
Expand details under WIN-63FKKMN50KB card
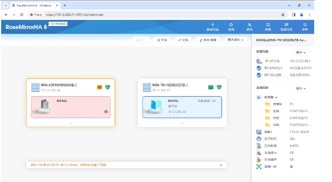(71, 123)
